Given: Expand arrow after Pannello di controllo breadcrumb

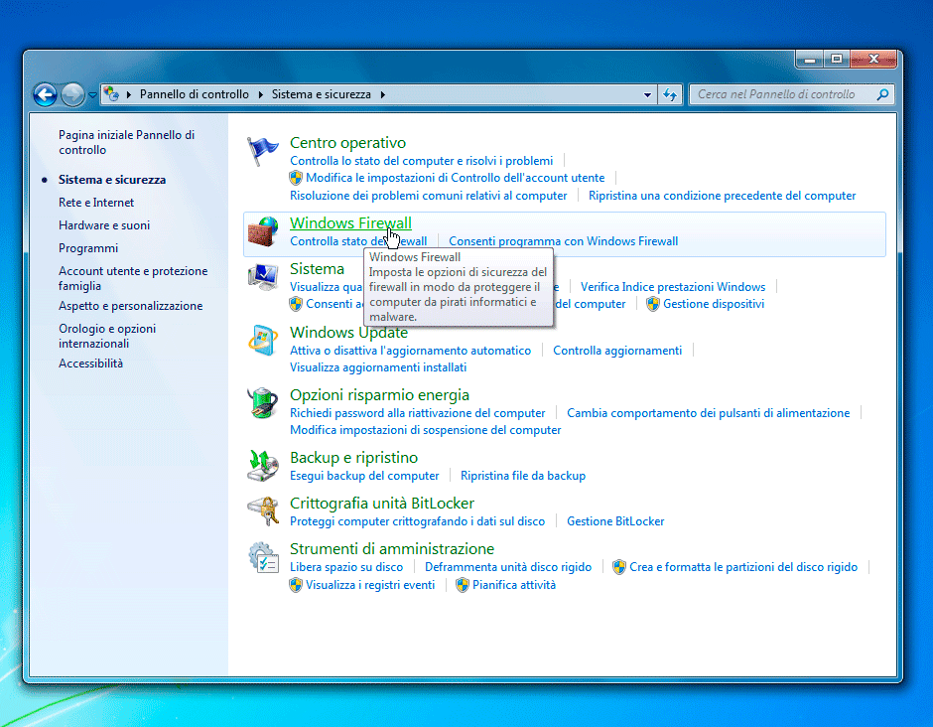Looking at the screenshot, I should [261, 94].
